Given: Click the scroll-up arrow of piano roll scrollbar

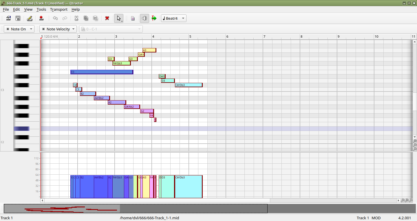Looking at the screenshot, I should click(415, 42).
